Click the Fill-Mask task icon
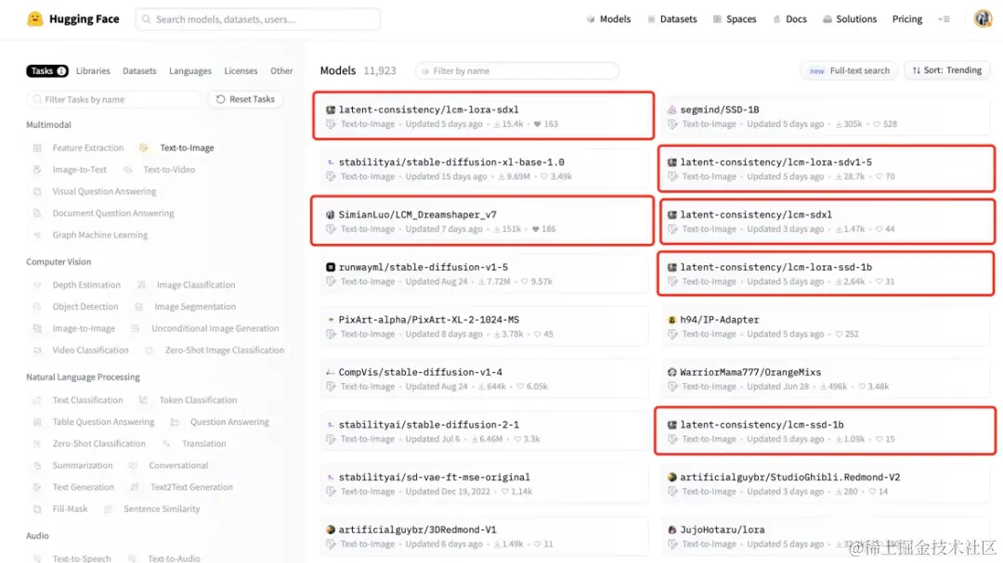 pyautogui.click(x=37, y=508)
